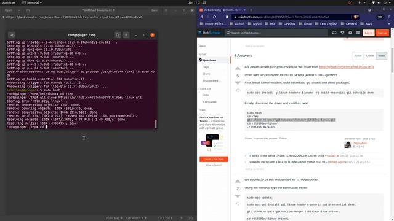Open the AWS bookmarks folder

[x=366, y=24]
